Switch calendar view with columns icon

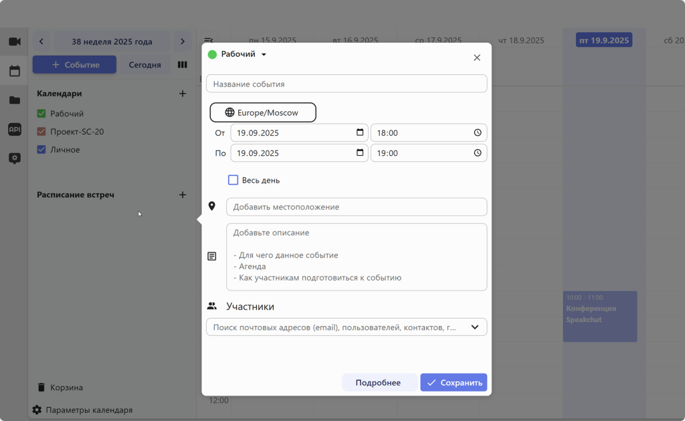[182, 65]
